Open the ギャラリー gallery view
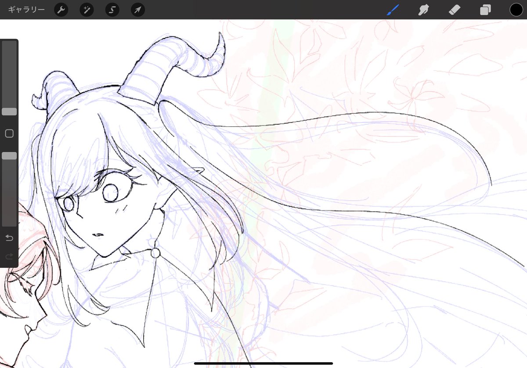The height and width of the screenshot is (368, 527). 26,9
